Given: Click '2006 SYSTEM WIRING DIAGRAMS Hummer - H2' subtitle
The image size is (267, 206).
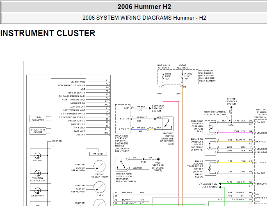Looking at the screenshot, I should click(144, 18).
